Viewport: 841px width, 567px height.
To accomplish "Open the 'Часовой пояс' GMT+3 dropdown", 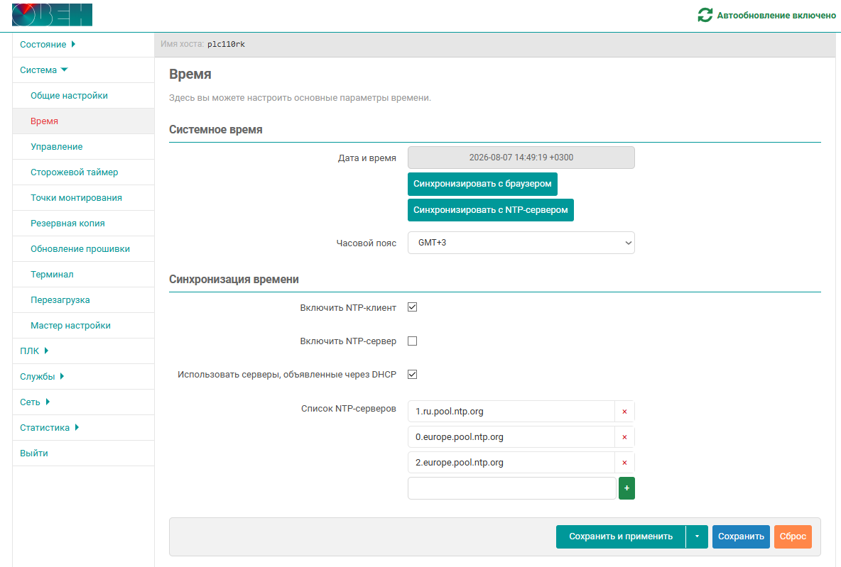I will [x=521, y=243].
